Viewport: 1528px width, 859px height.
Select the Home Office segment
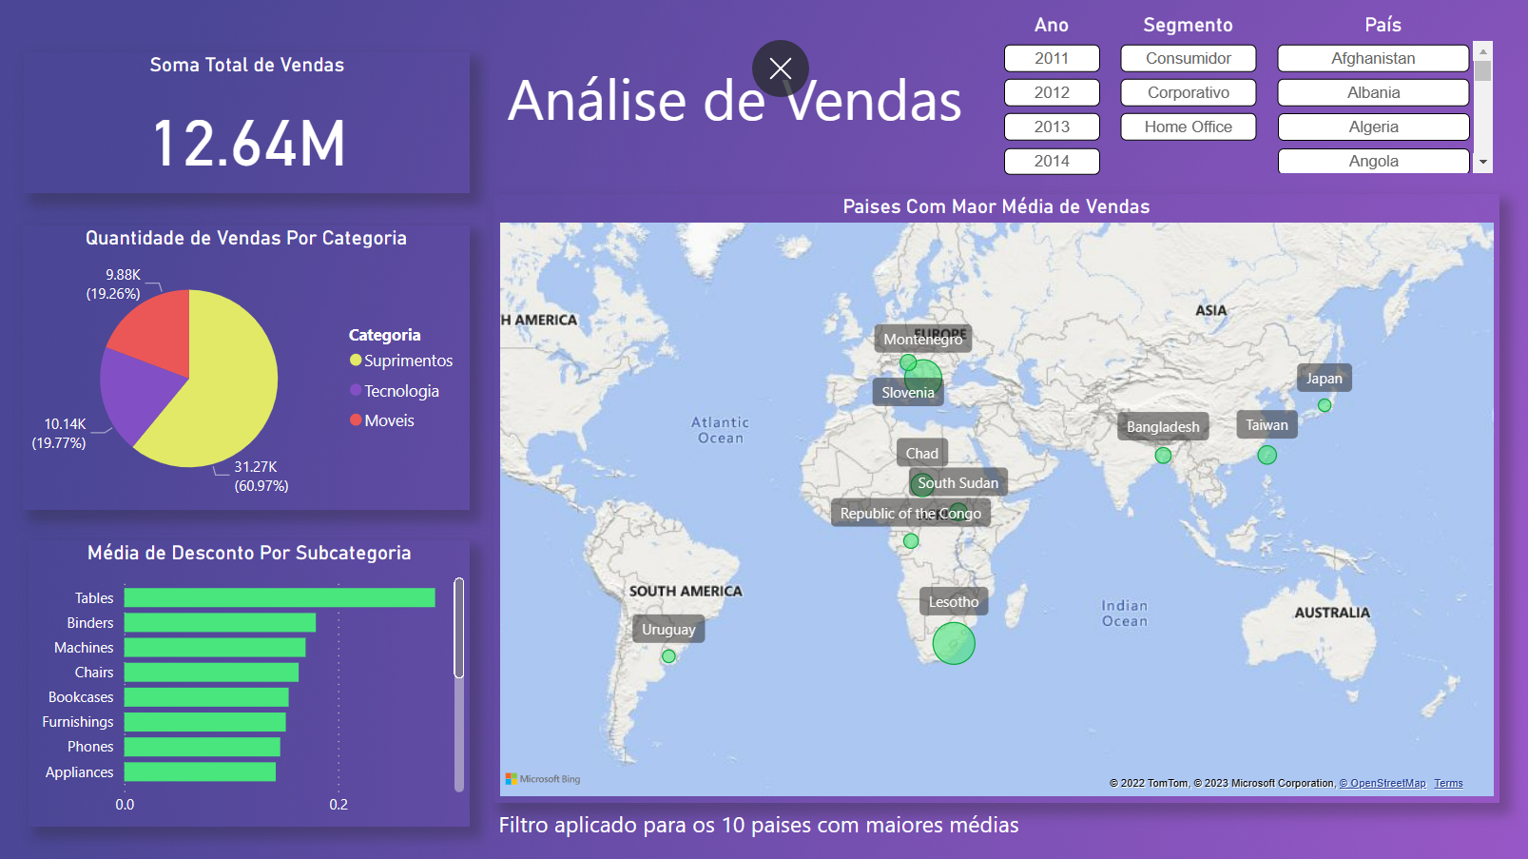1188,127
